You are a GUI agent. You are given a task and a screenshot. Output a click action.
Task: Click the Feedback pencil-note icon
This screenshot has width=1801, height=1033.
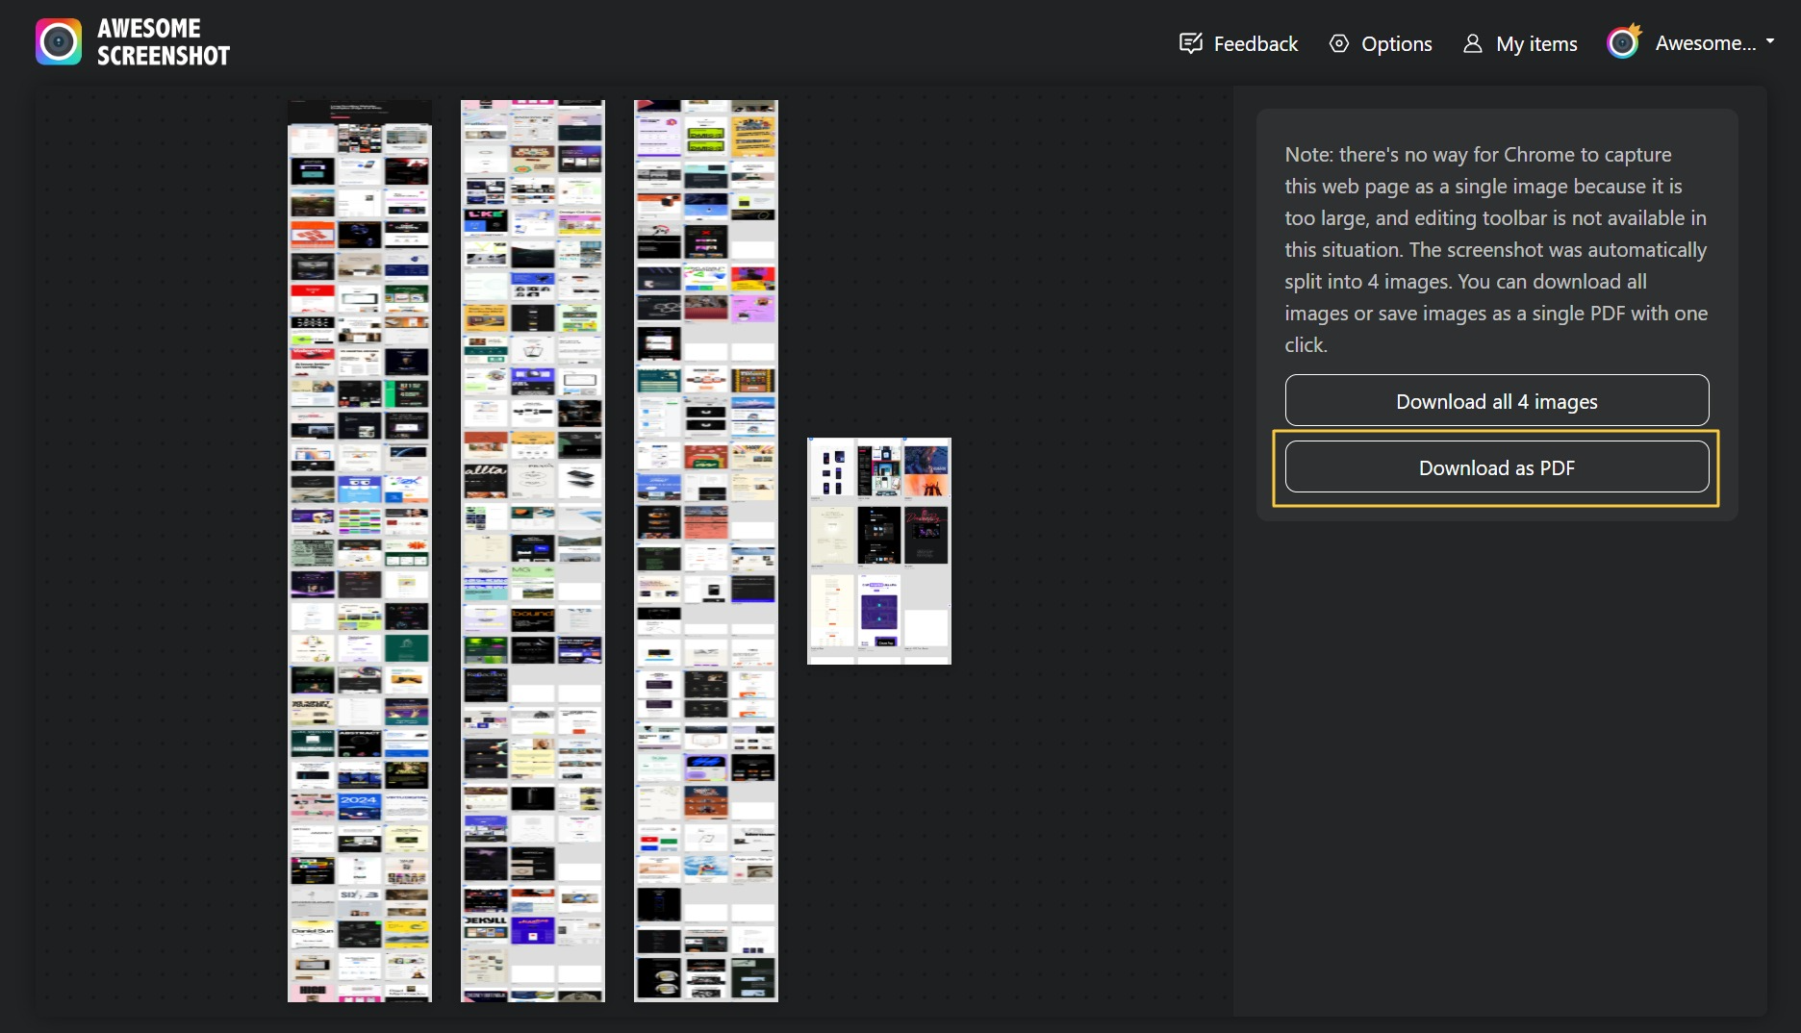1190,43
